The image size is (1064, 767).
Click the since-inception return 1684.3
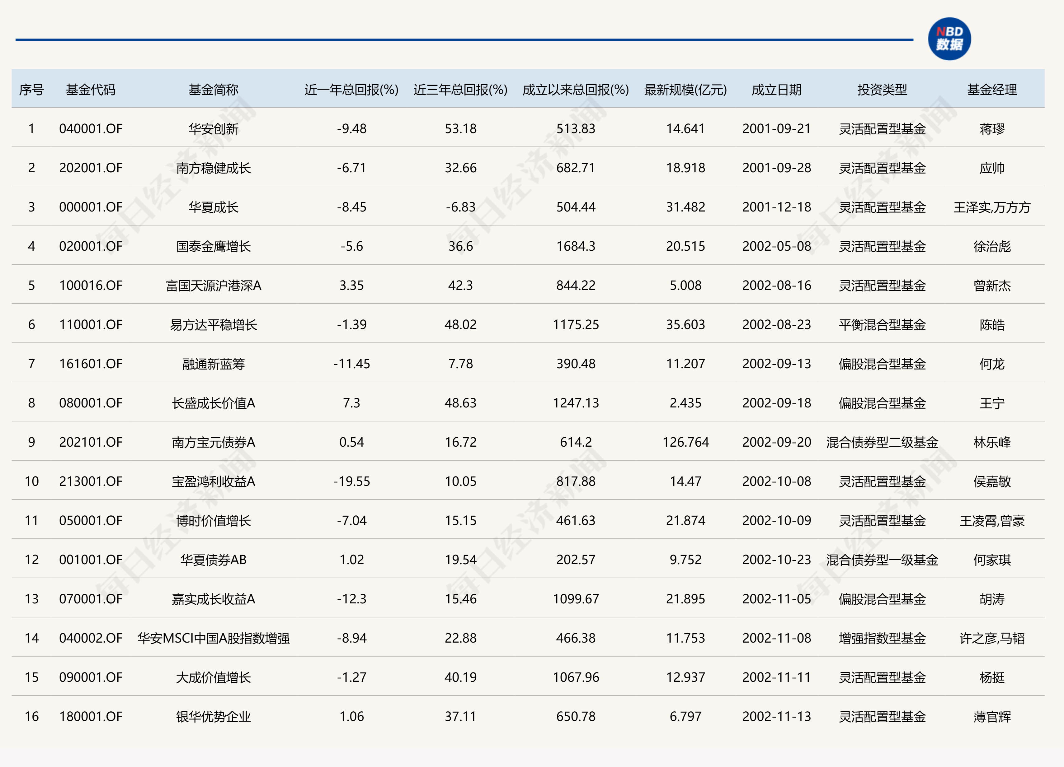pyautogui.click(x=576, y=246)
